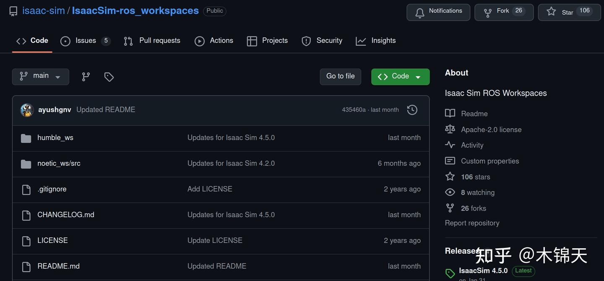
Task: Open CHANGELOG.md commit 'Updates for Isaac Sim 4.5.0'
Action: pos(231,215)
